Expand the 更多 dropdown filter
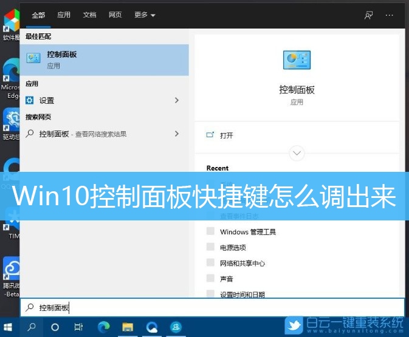409x337 pixels. 145,15
